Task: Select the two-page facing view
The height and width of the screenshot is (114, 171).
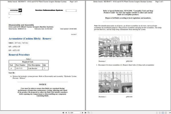Action: click(163, 113)
